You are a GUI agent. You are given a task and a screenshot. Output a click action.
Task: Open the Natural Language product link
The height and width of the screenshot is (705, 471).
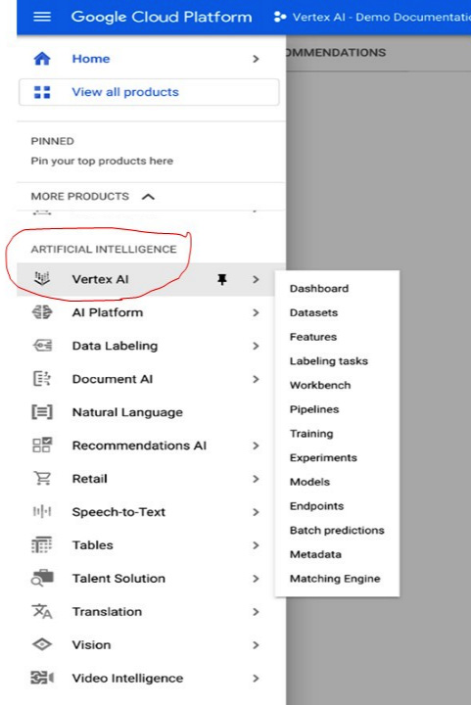127,412
